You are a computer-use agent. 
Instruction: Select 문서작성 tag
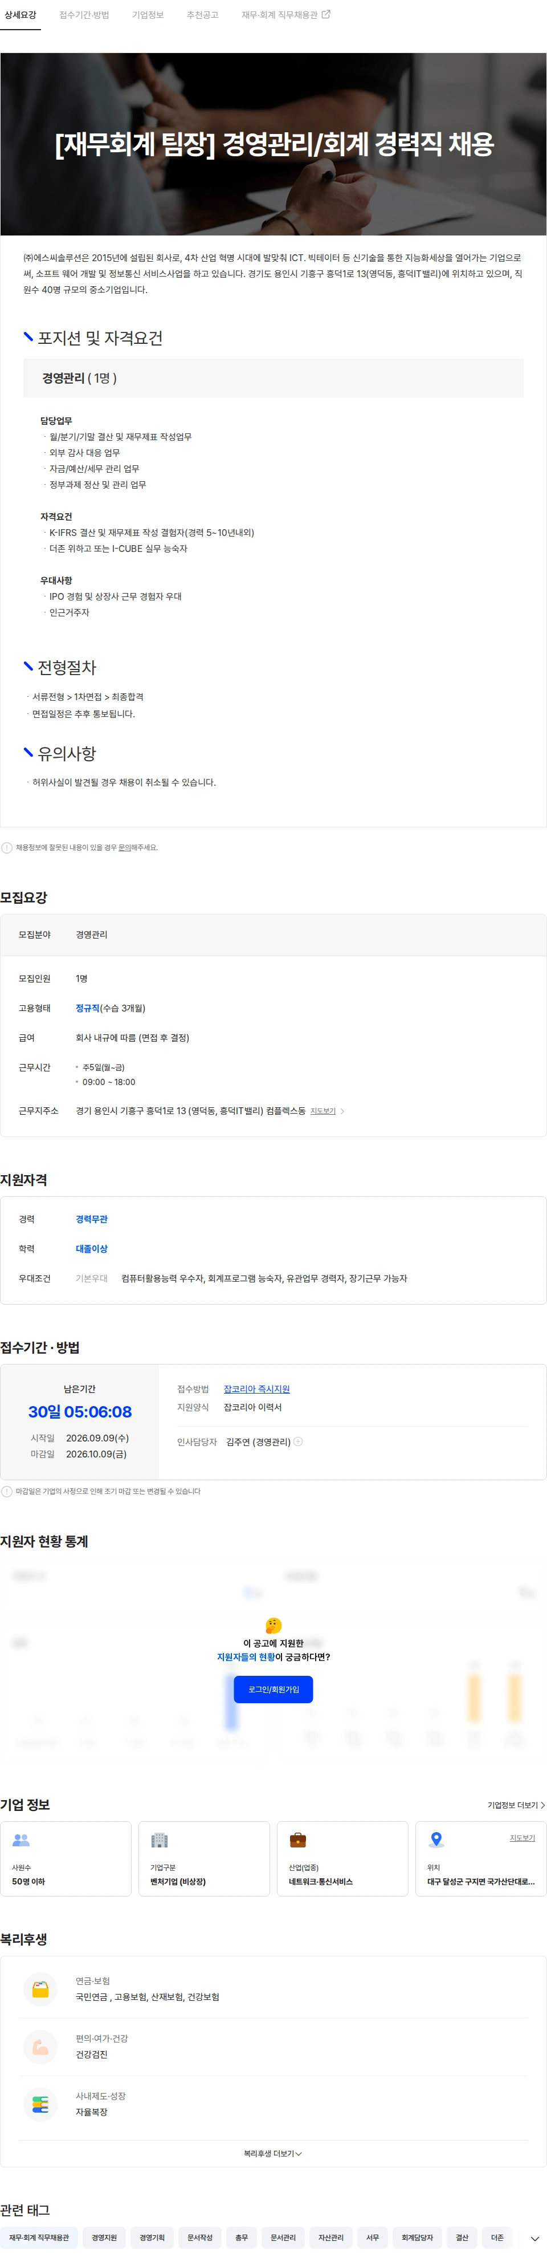[200, 2238]
